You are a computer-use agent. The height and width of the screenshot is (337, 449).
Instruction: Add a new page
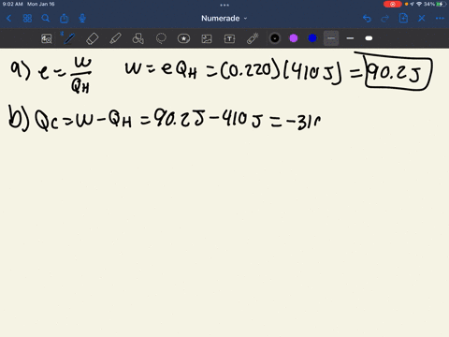pos(403,18)
